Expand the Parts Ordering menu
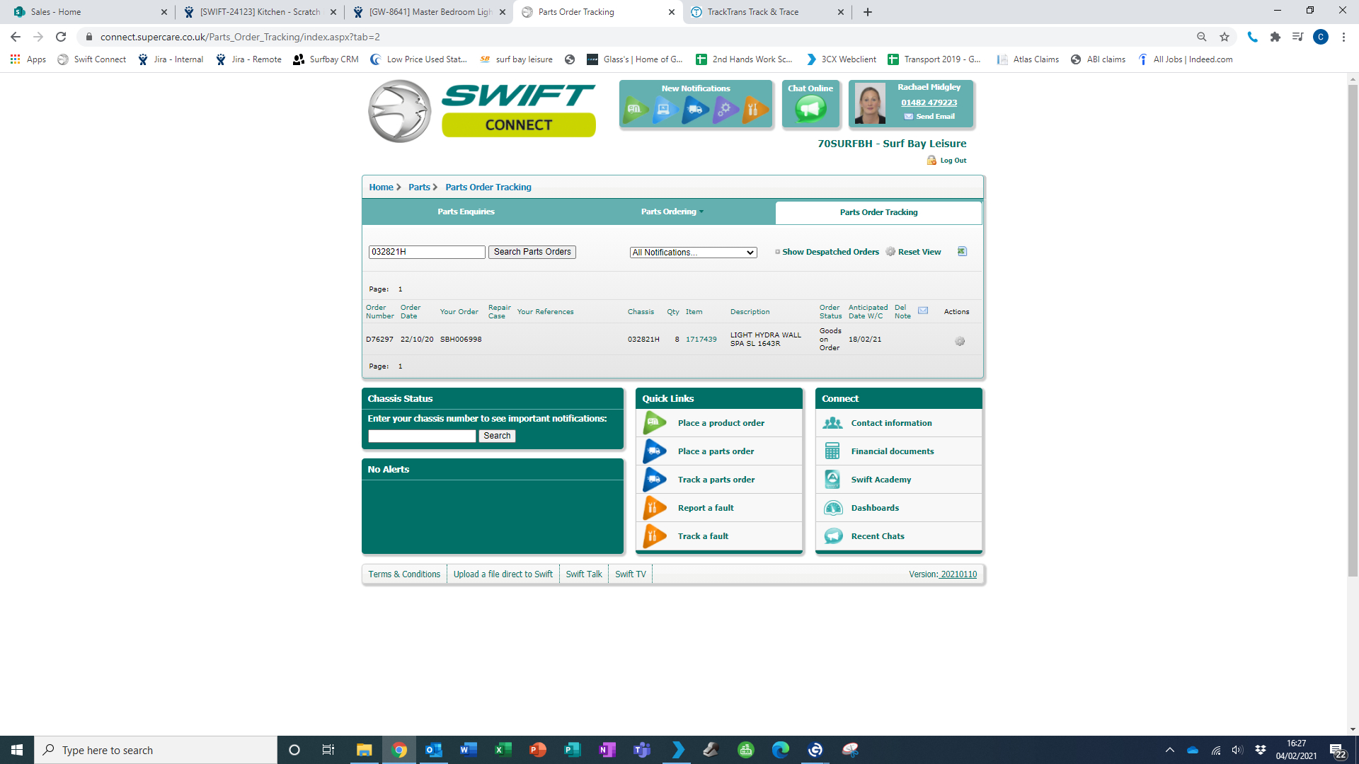 click(672, 212)
